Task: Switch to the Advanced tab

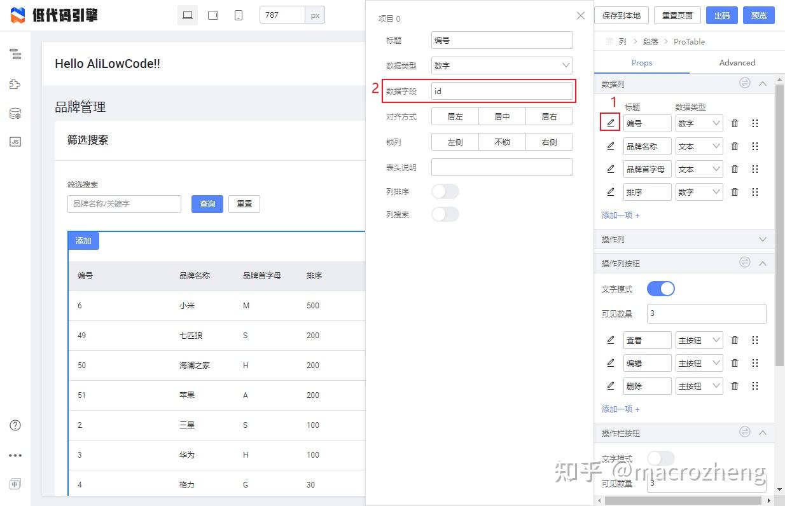Action: [x=737, y=62]
